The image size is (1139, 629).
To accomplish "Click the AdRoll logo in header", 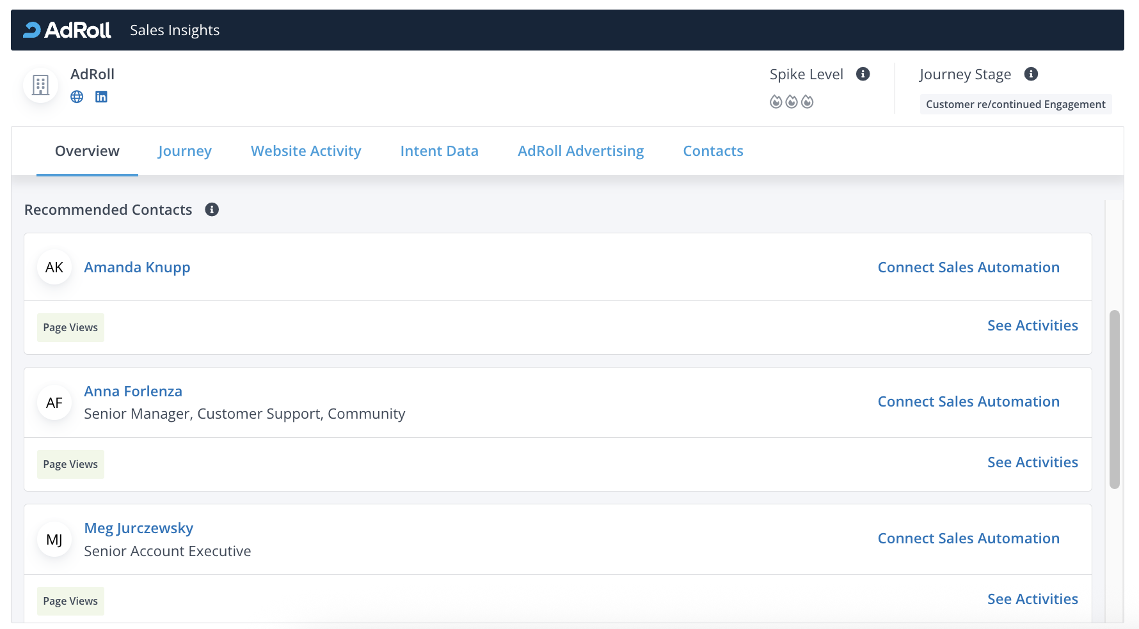I will [67, 30].
